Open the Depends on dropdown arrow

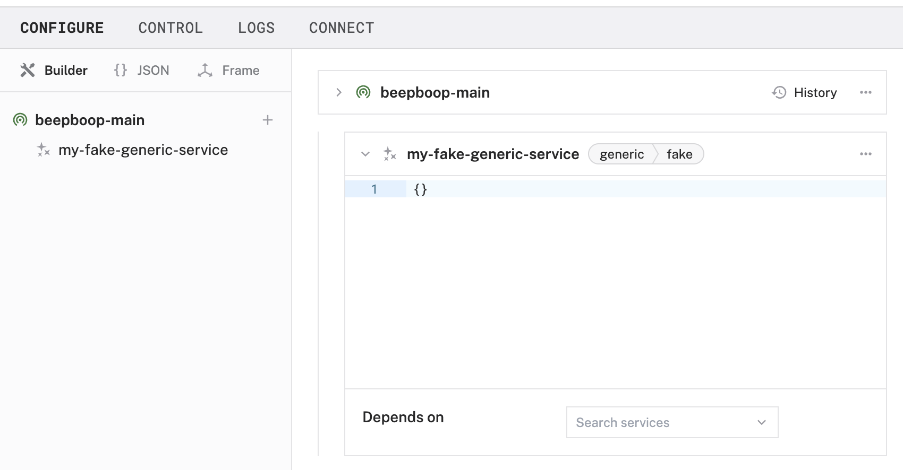[x=761, y=422]
